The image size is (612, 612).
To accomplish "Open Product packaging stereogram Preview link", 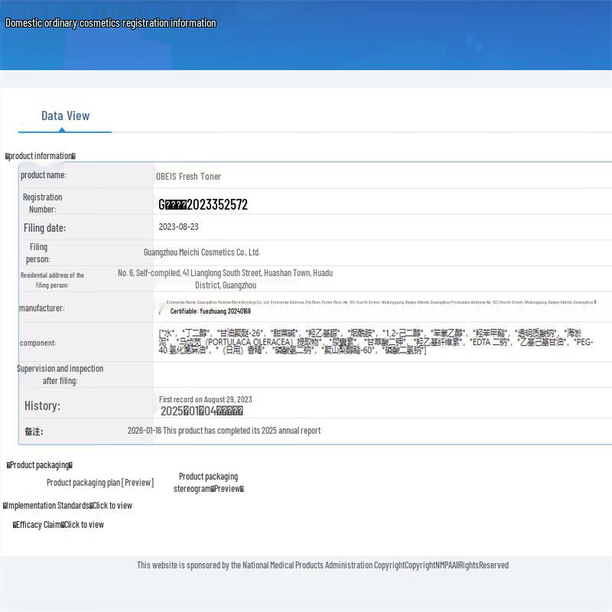I will (208, 483).
